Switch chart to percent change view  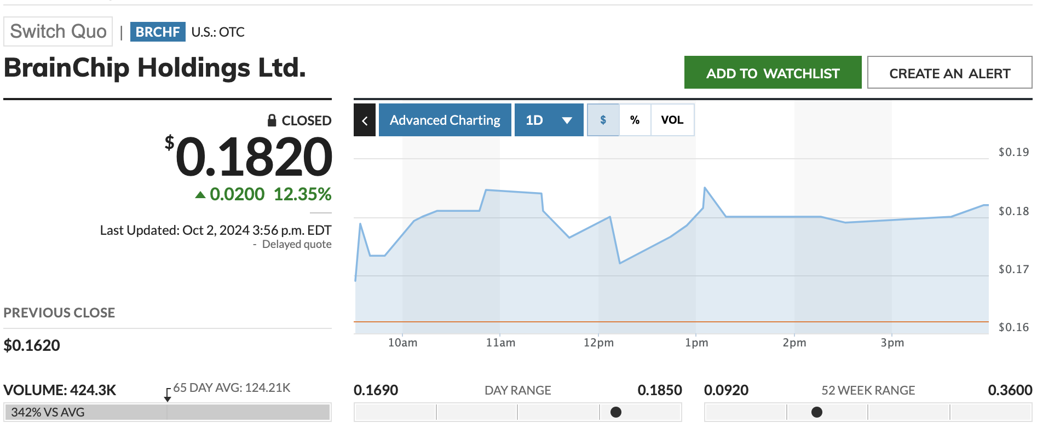coord(635,120)
